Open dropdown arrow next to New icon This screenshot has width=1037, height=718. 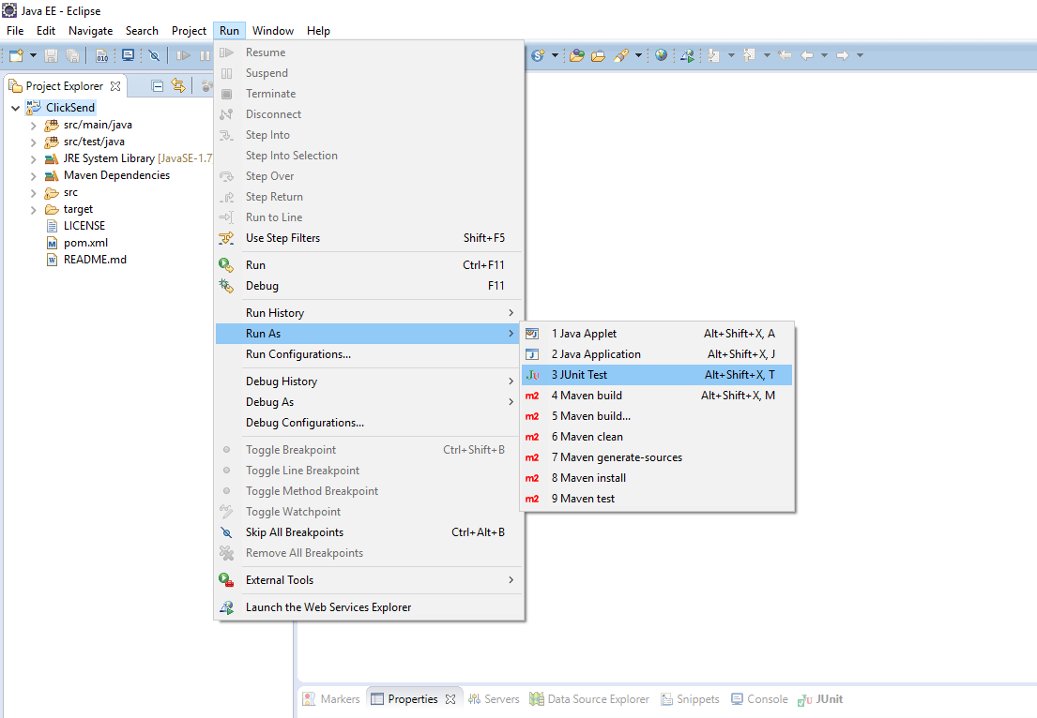click(x=32, y=56)
